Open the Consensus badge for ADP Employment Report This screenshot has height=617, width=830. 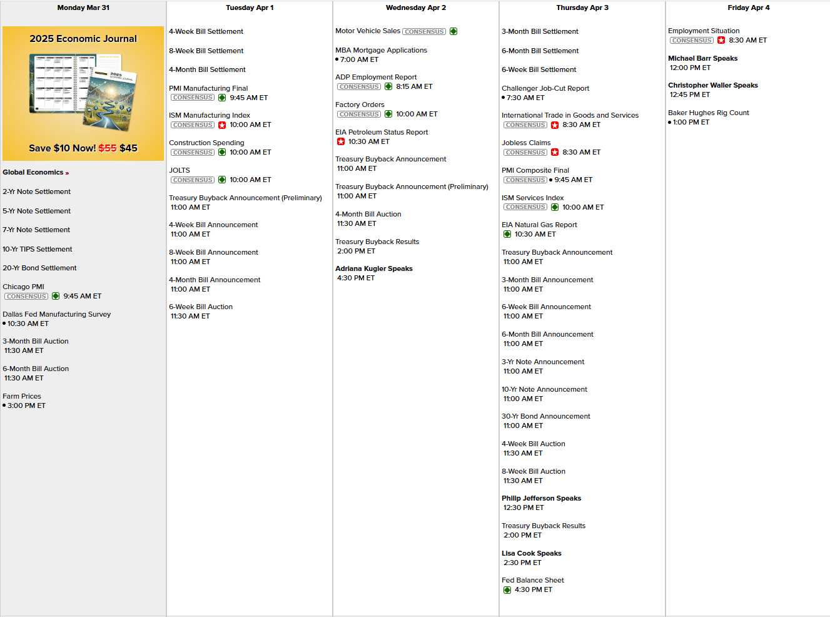point(359,87)
